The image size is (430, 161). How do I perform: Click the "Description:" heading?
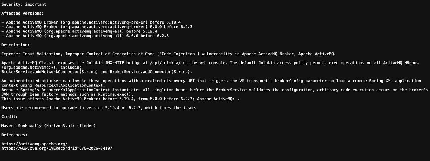[x=16, y=45]
